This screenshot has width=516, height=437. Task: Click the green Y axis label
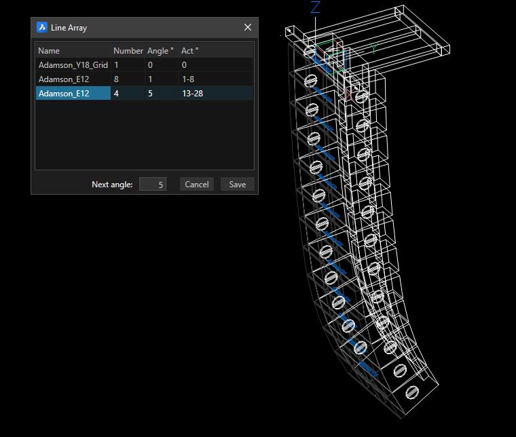tap(373, 49)
